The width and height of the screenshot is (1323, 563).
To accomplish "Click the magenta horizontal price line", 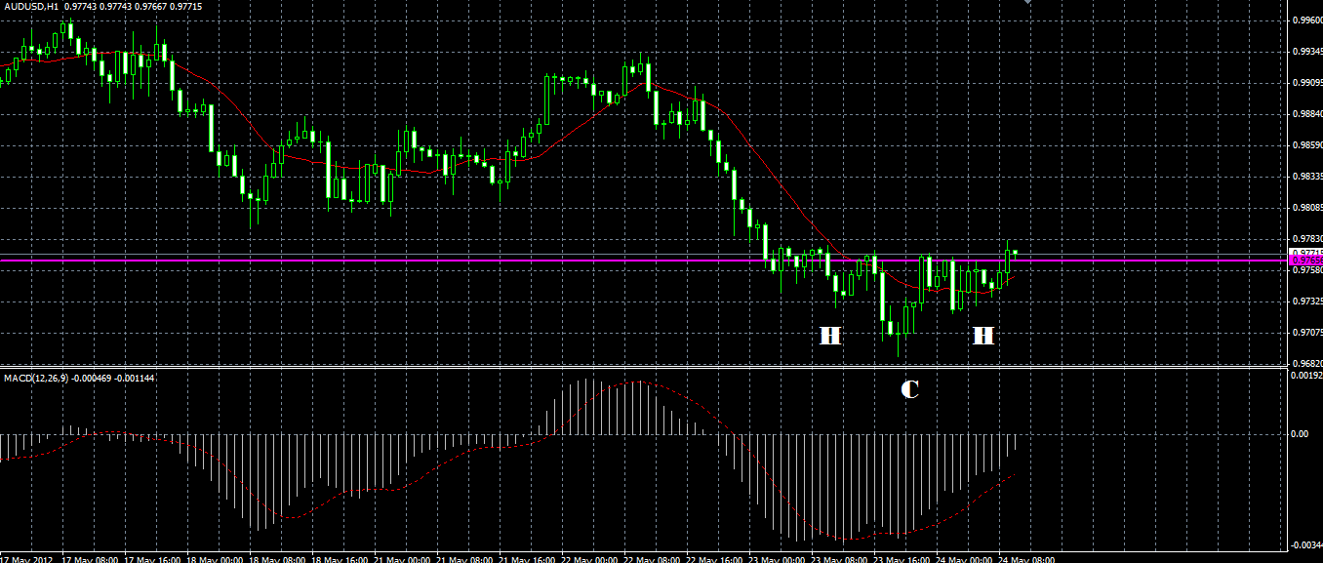I will 644,261.
